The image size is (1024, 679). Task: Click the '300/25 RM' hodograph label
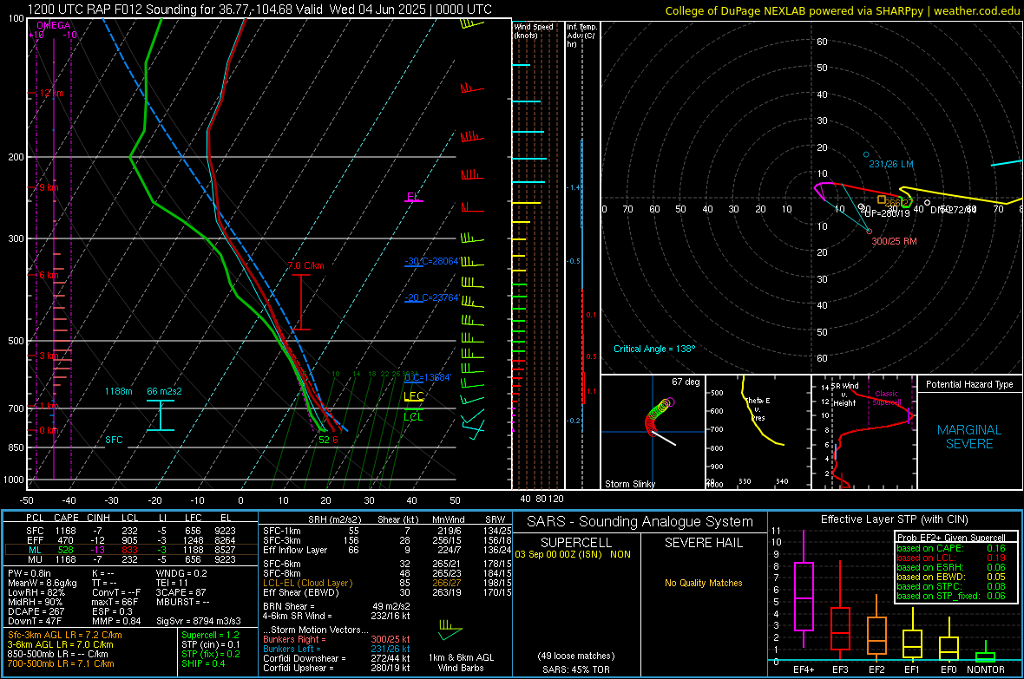click(x=894, y=241)
